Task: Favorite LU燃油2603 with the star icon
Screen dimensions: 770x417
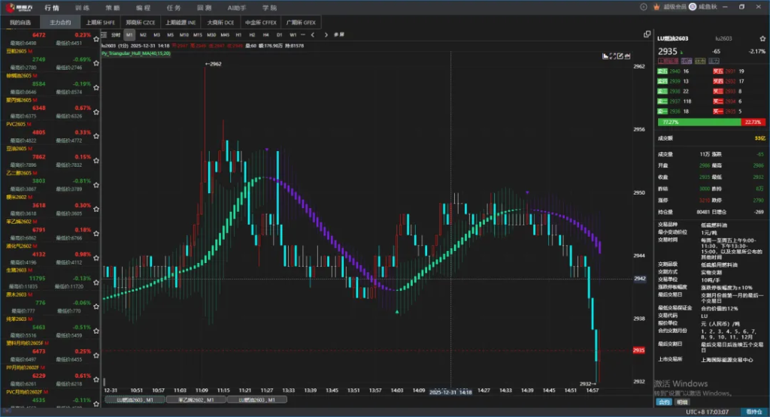Action: click(762, 38)
